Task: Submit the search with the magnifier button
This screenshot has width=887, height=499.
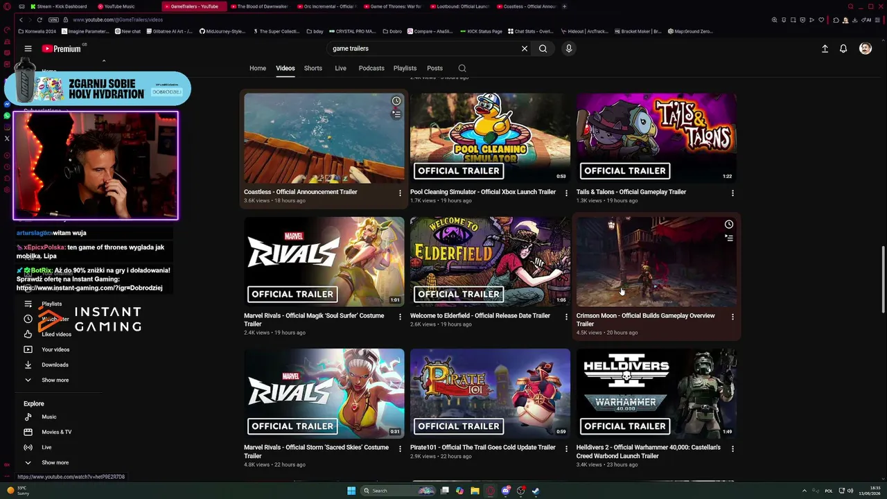Action: click(543, 49)
